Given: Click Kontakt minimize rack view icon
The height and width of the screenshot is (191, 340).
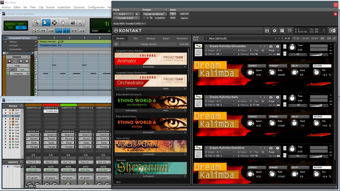Looking at the screenshot, I should tap(290, 31).
